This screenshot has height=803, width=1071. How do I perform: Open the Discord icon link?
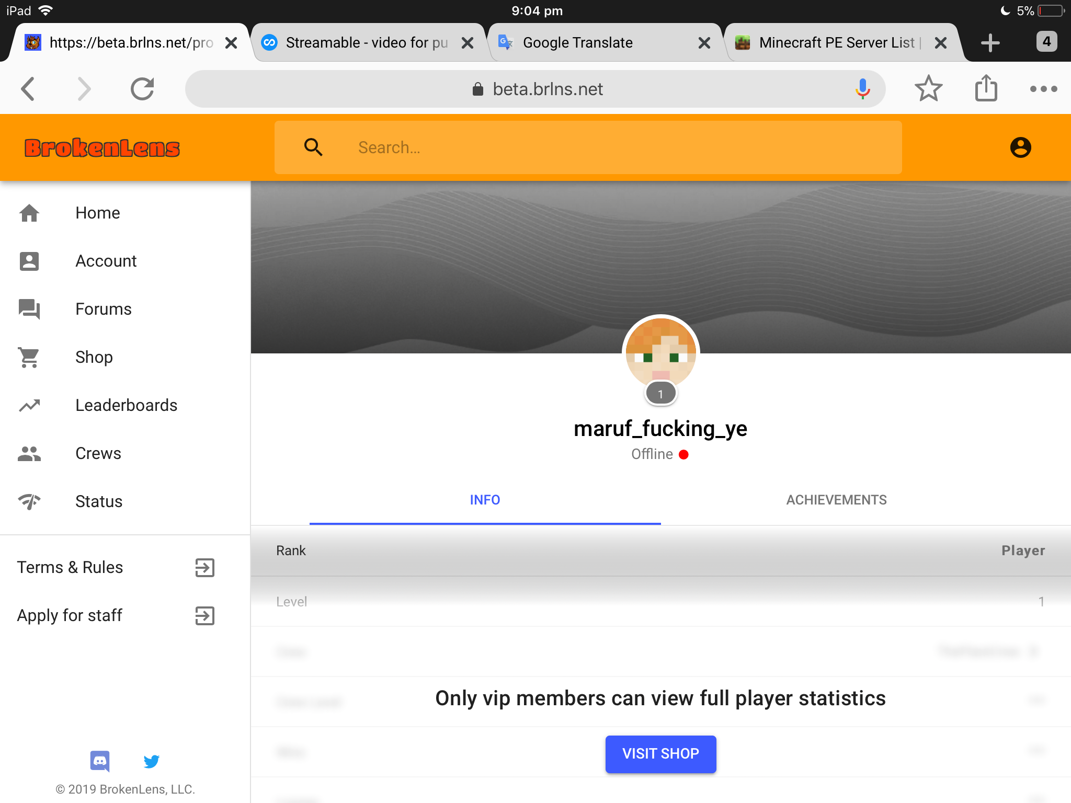[100, 761]
